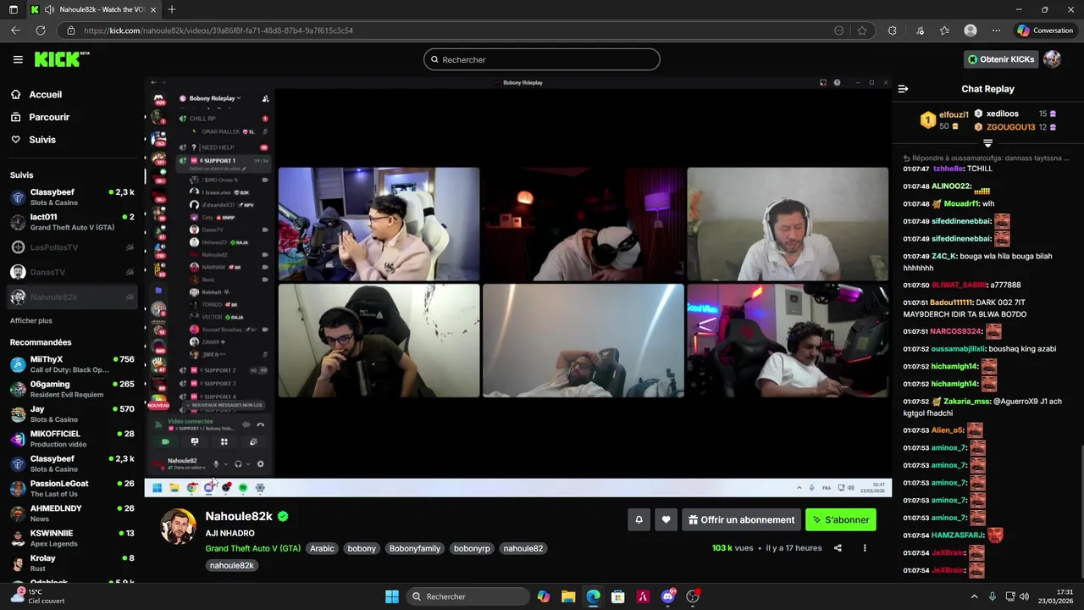Screen dimensions: 1084x610
Task: Open the Windows Start menu
Action: 392,596
